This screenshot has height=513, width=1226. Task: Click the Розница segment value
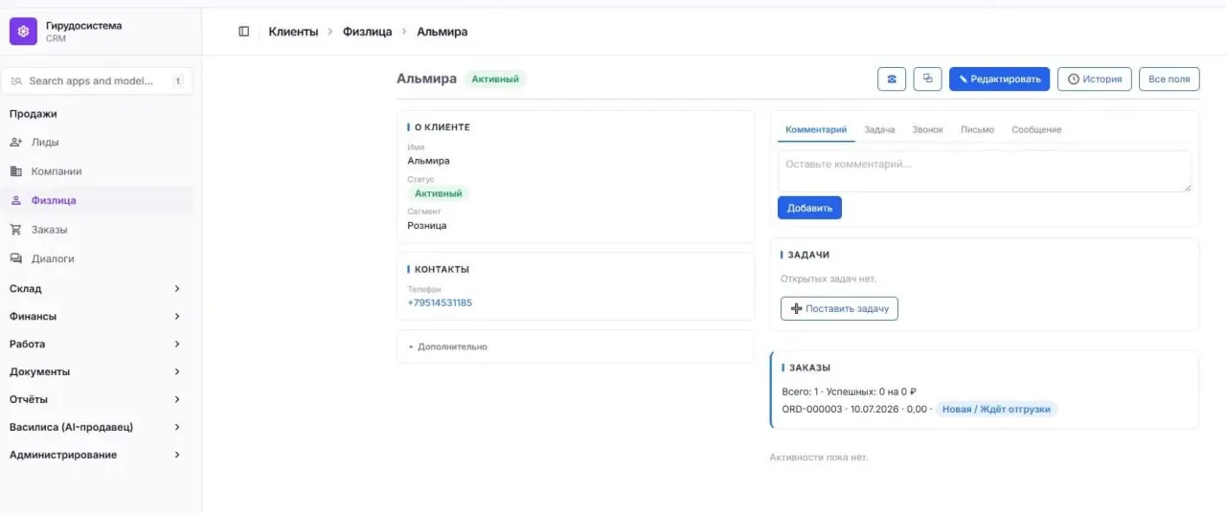click(427, 226)
